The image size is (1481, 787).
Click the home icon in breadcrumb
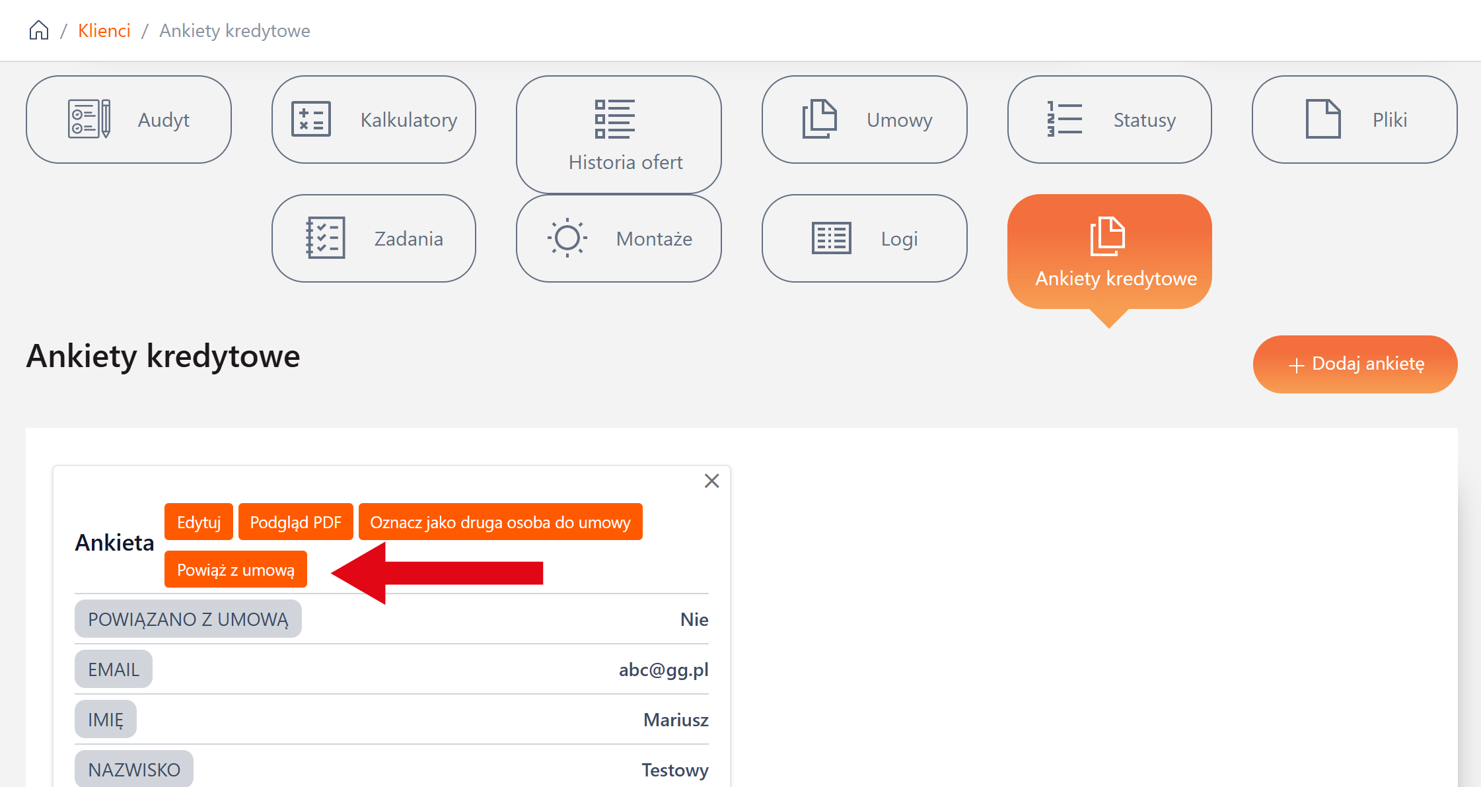tap(39, 30)
